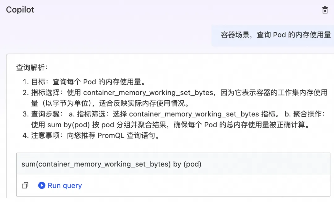Click the Copilot panel title
This screenshot has width=334, height=202.
coord(20,10)
